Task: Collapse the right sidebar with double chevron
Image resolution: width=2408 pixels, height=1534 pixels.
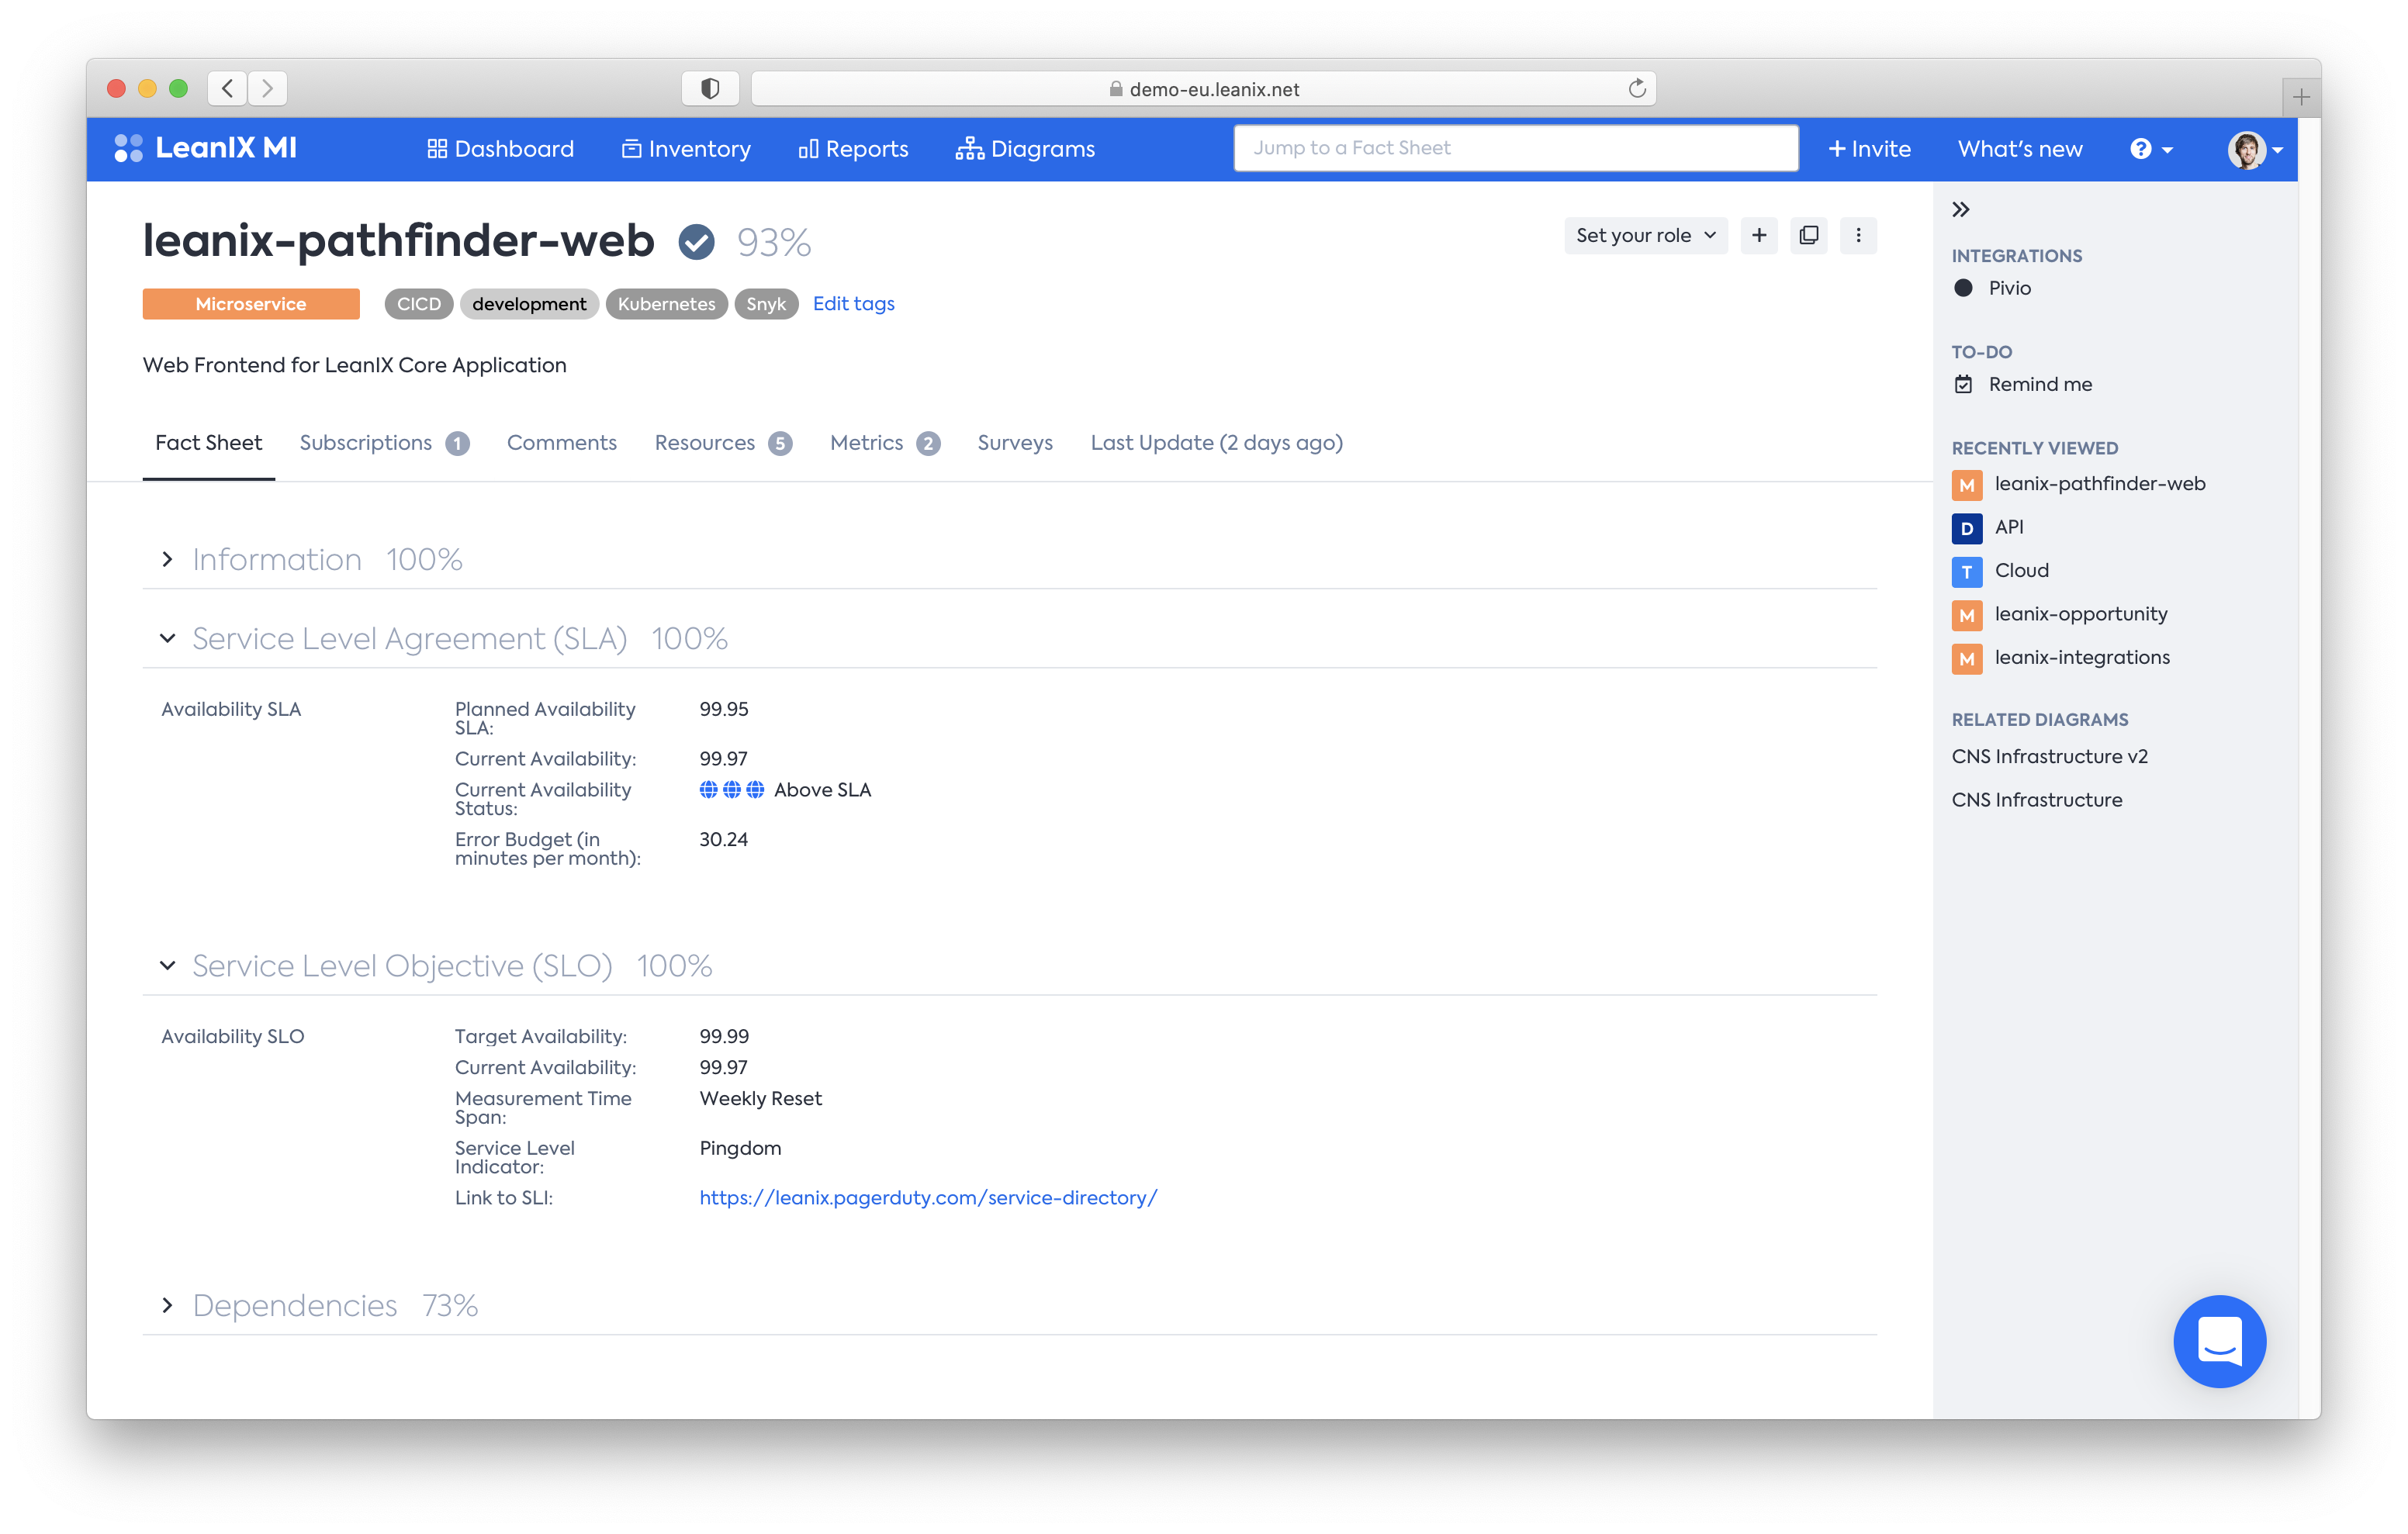Action: 1960,209
